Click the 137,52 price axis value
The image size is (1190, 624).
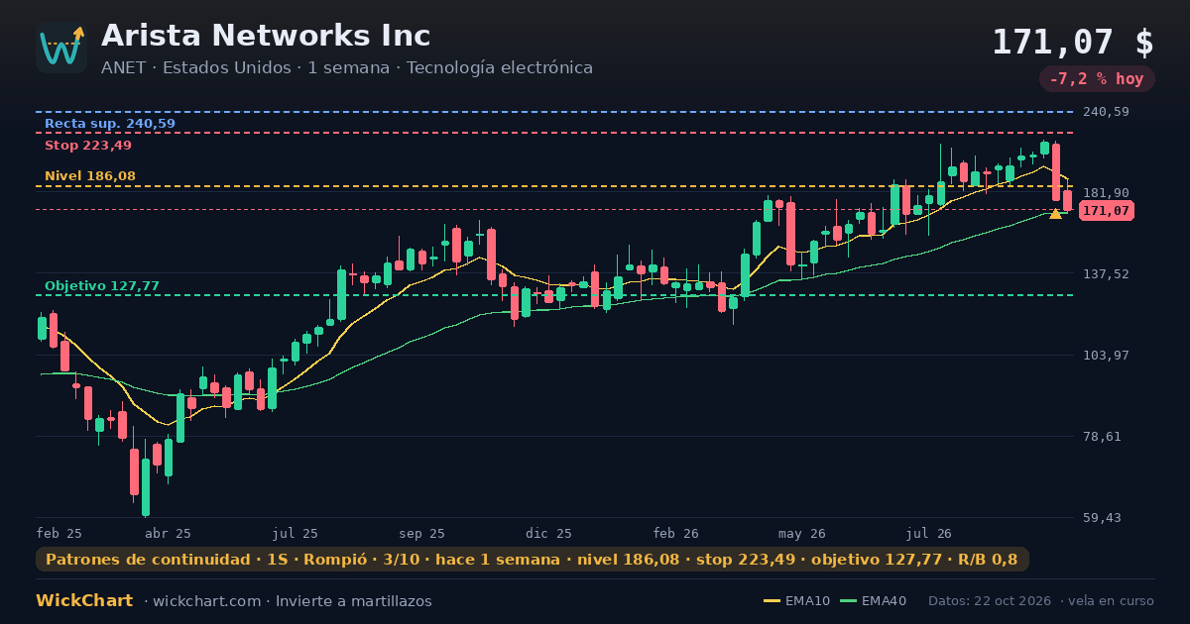point(1106,274)
